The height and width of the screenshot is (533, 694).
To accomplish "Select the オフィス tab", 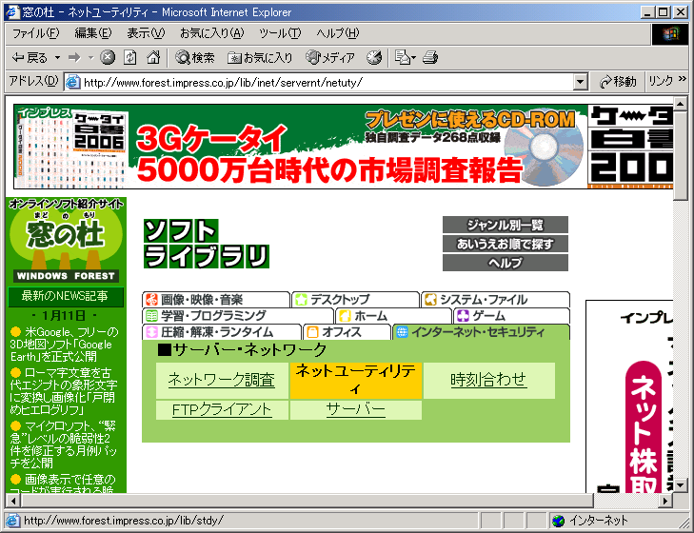I will coord(347,332).
